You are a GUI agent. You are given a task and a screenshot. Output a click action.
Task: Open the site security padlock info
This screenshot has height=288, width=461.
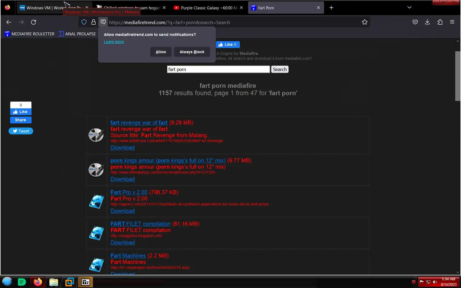94,22
